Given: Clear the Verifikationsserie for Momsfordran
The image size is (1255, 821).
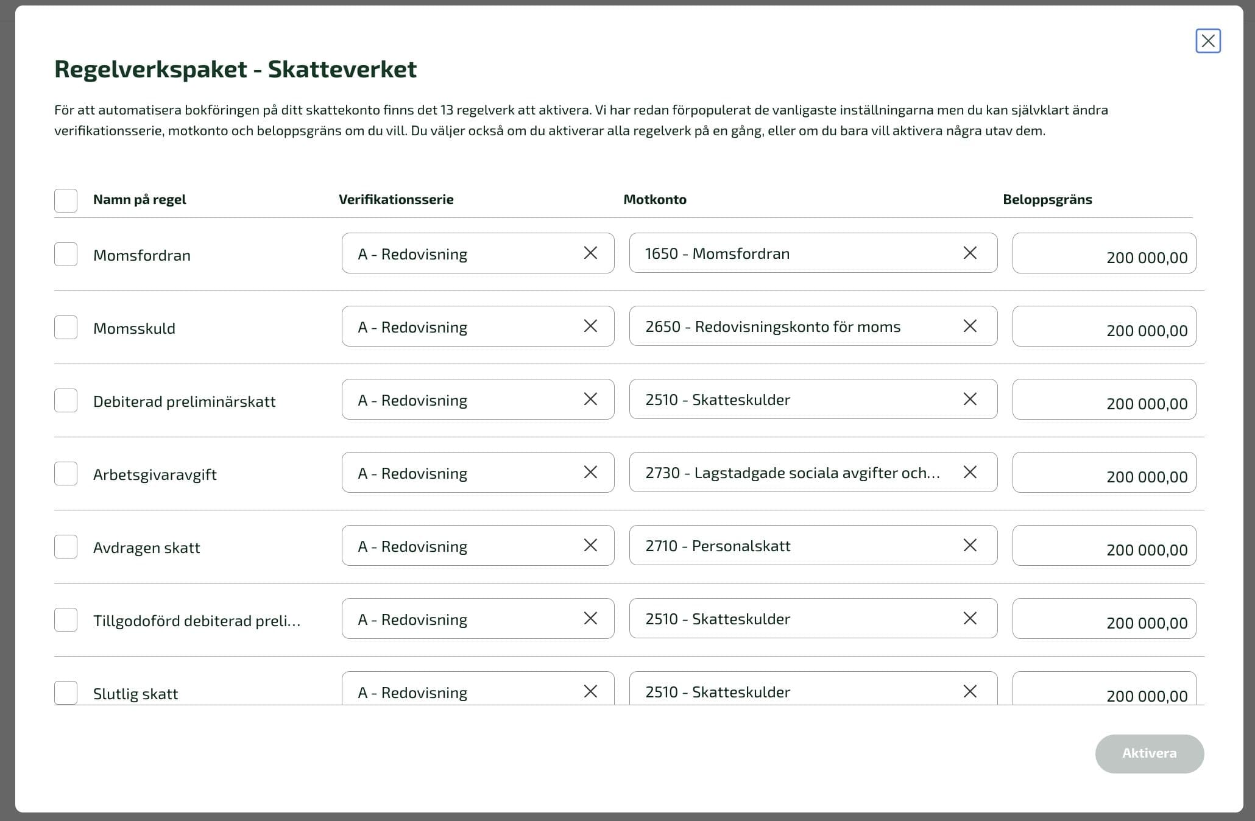Looking at the screenshot, I should pos(590,253).
